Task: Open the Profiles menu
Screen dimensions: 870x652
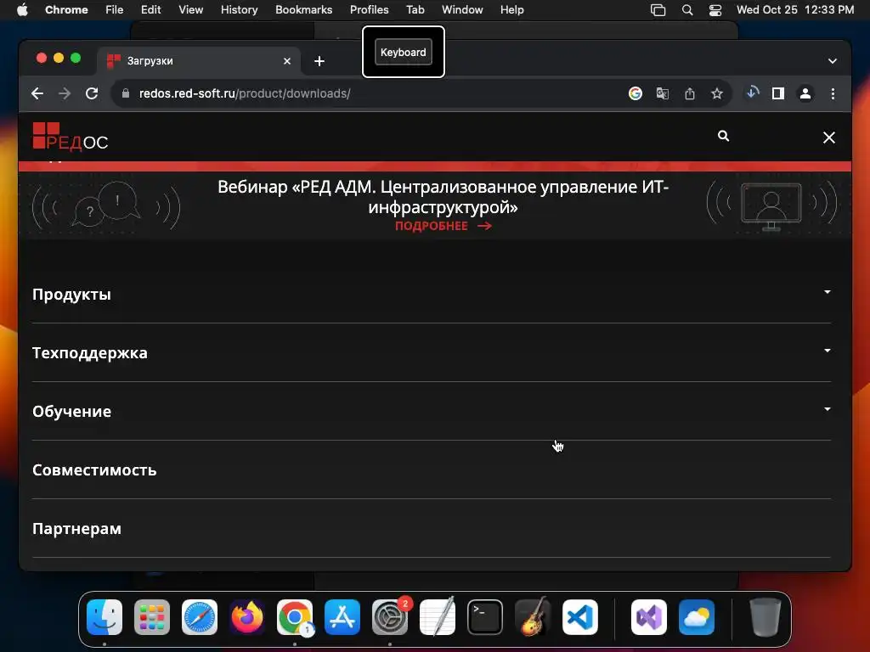Action: pyautogui.click(x=369, y=10)
